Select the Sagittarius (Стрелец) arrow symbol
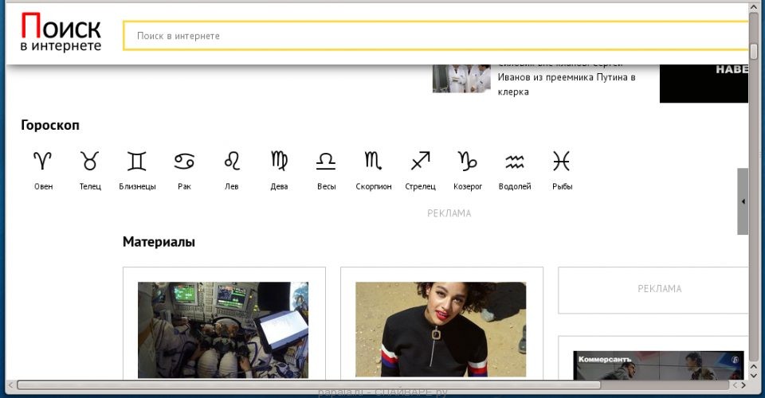 click(420, 162)
